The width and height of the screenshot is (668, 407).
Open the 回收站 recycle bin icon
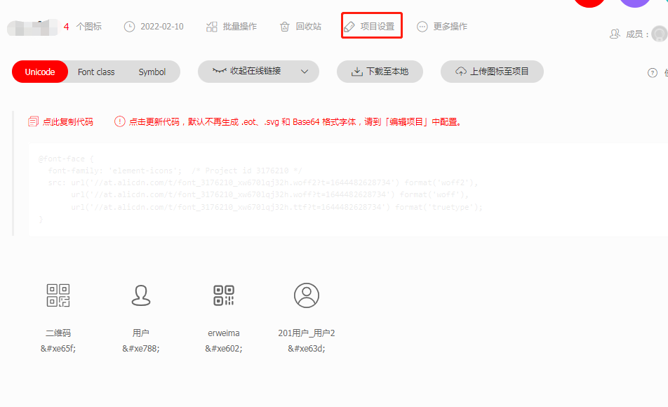(283, 26)
